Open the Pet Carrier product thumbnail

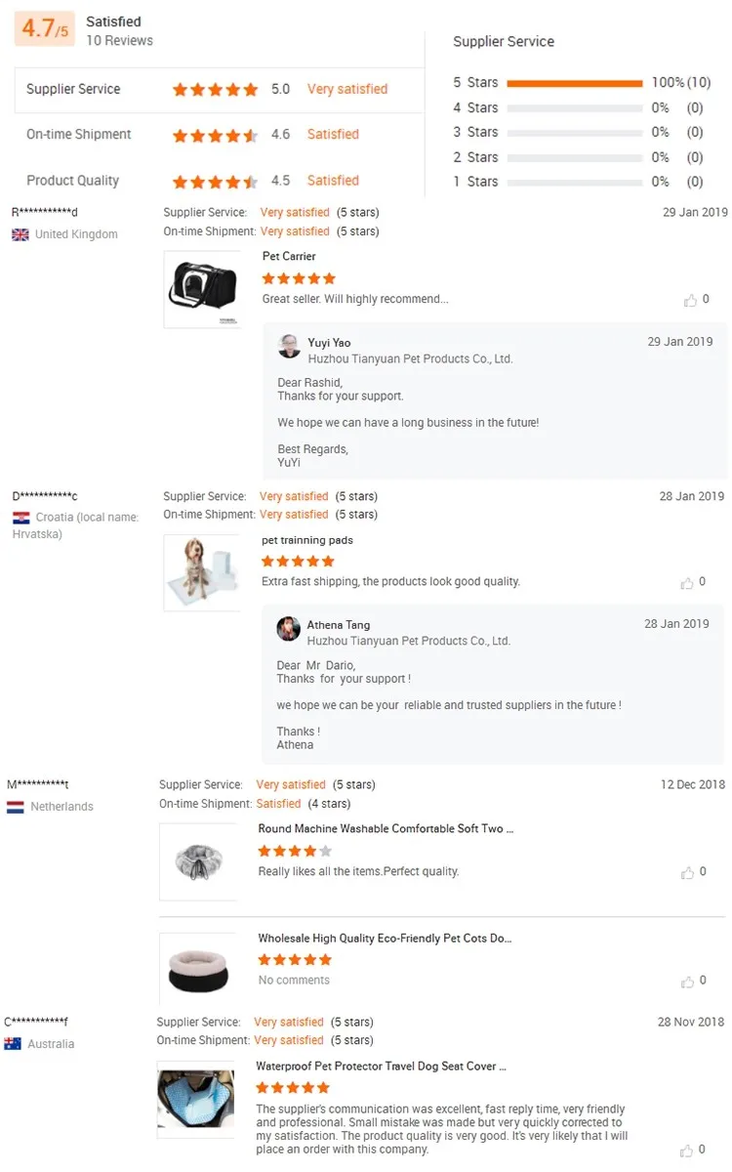pyautogui.click(x=202, y=289)
